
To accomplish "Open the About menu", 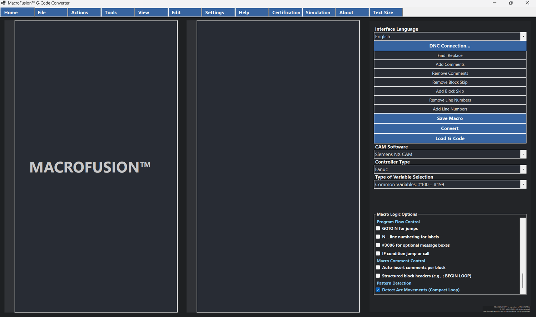I will tap(353, 13).
